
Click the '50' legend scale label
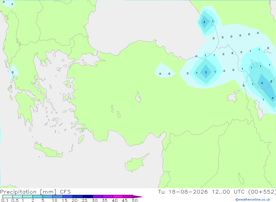pyautogui.click(x=135, y=200)
